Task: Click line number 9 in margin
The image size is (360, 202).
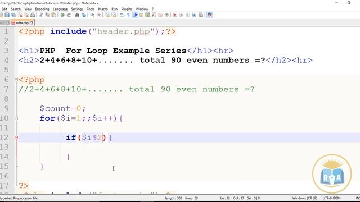Action: pos(6,108)
